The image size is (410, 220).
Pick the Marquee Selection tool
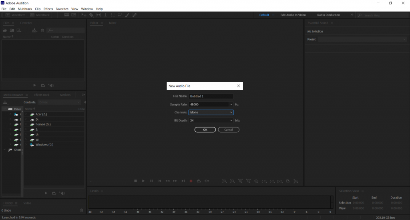click(113, 15)
